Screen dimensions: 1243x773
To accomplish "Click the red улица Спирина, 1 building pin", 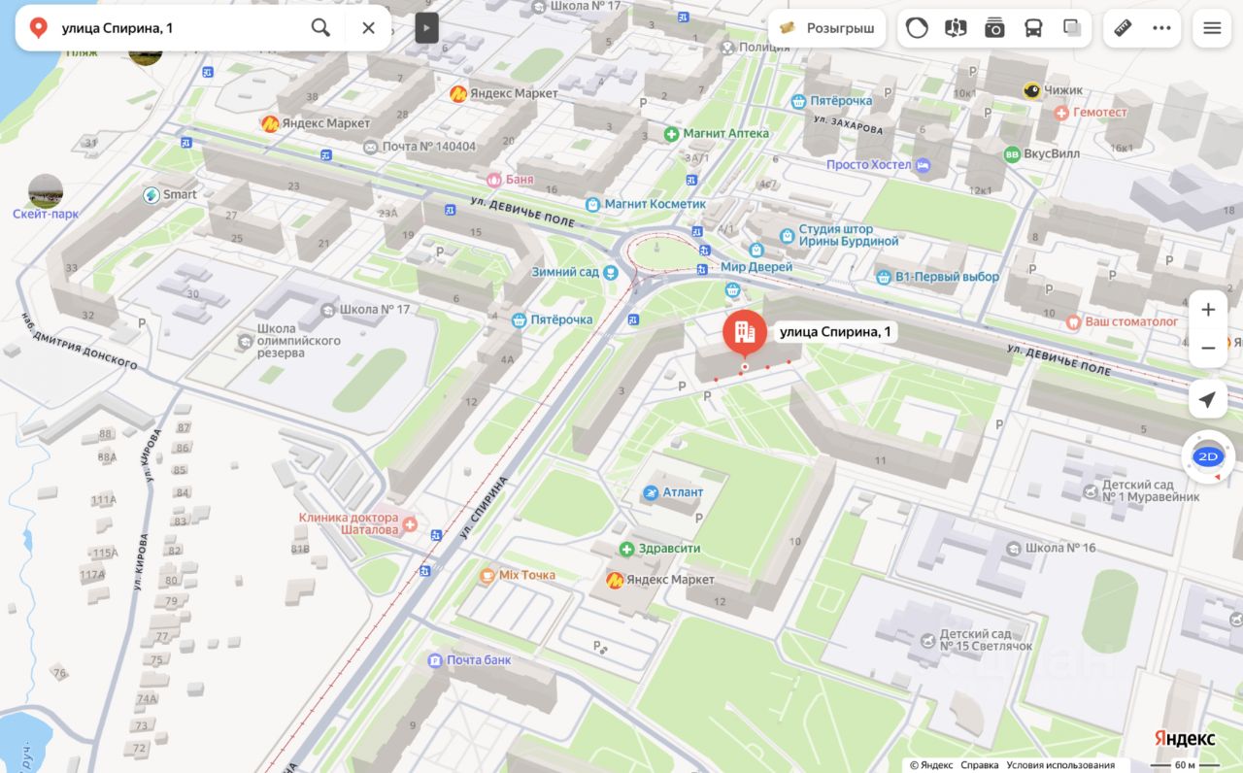I will (x=745, y=333).
